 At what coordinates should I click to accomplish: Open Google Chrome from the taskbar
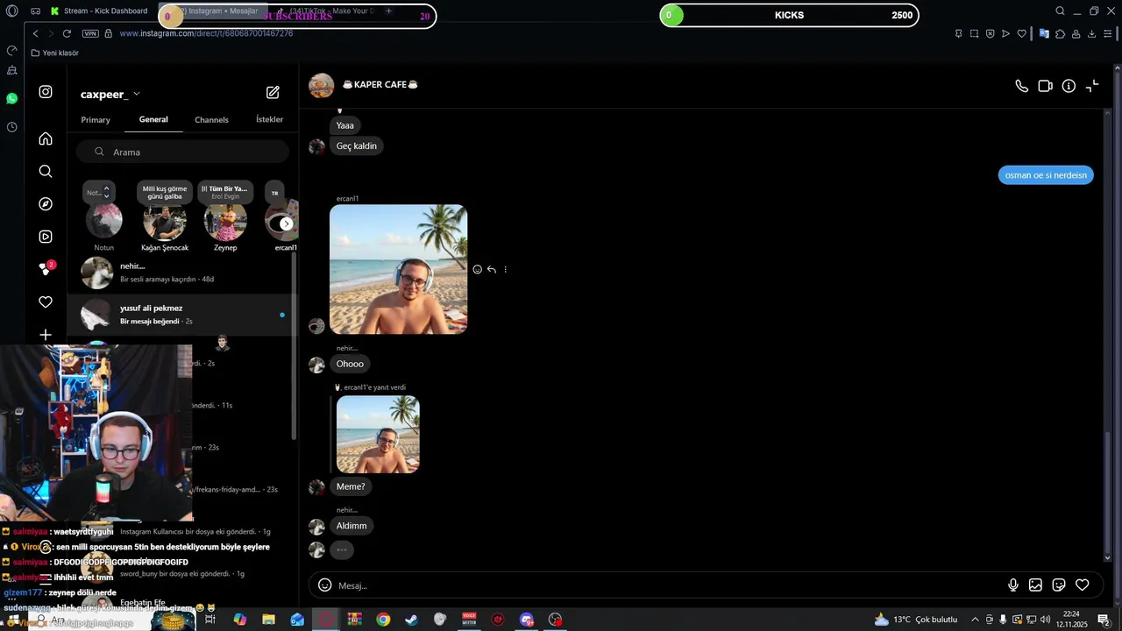[383, 620]
